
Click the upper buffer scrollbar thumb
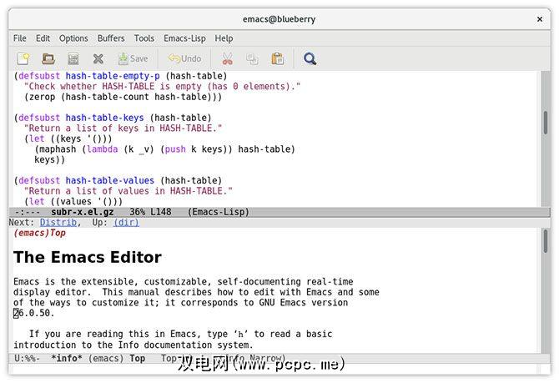tap(546, 123)
